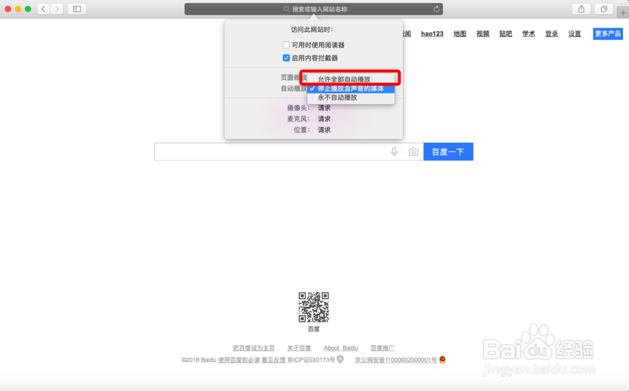This screenshot has width=629, height=391.
Task: Click the 百度一下 search button
Action: click(448, 151)
